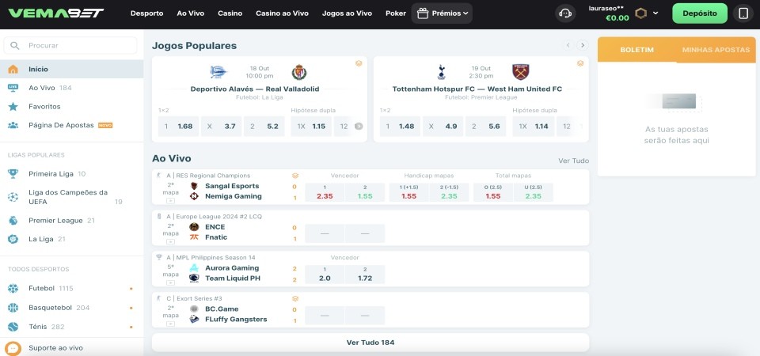The image size is (760, 356).
Task: Click the Premier League icon in sidebar
Action: 13,221
